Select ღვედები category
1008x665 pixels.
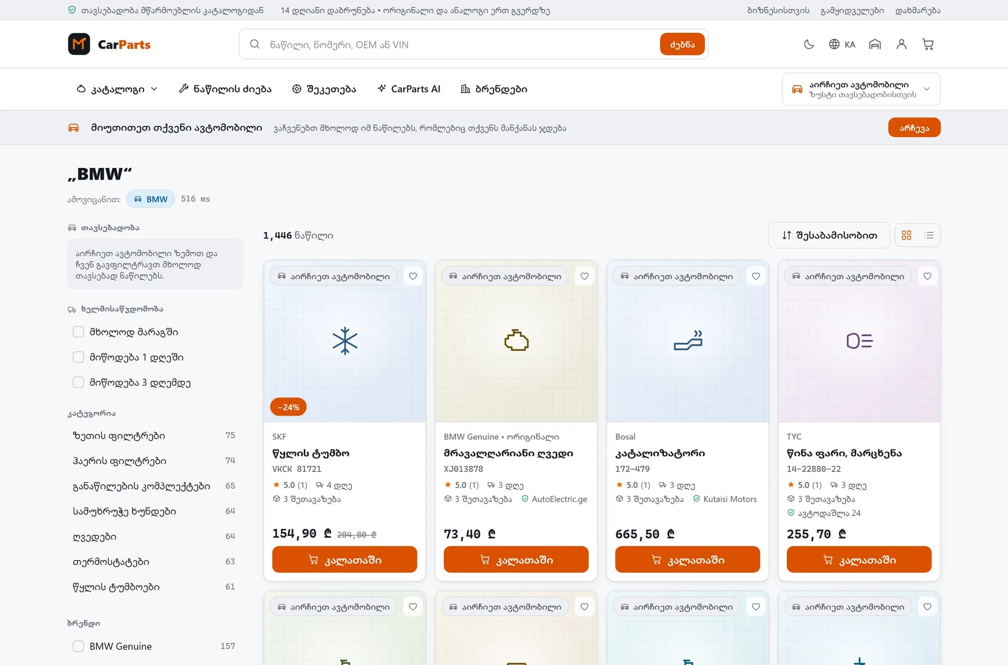(x=154, y=536)
